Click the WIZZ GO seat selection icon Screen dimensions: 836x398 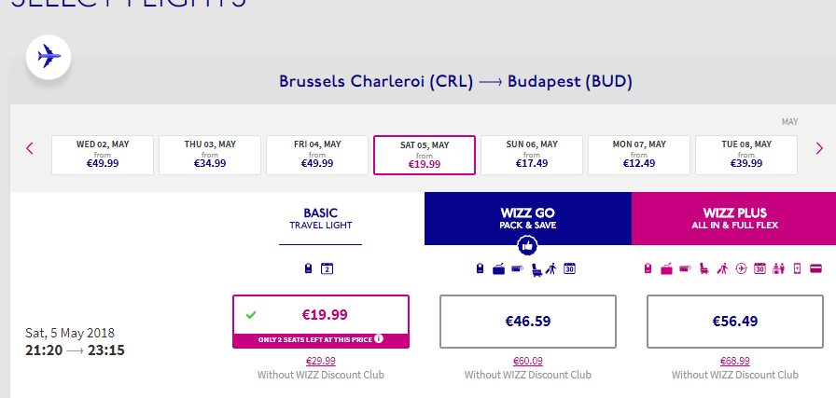tap(537, 269)
